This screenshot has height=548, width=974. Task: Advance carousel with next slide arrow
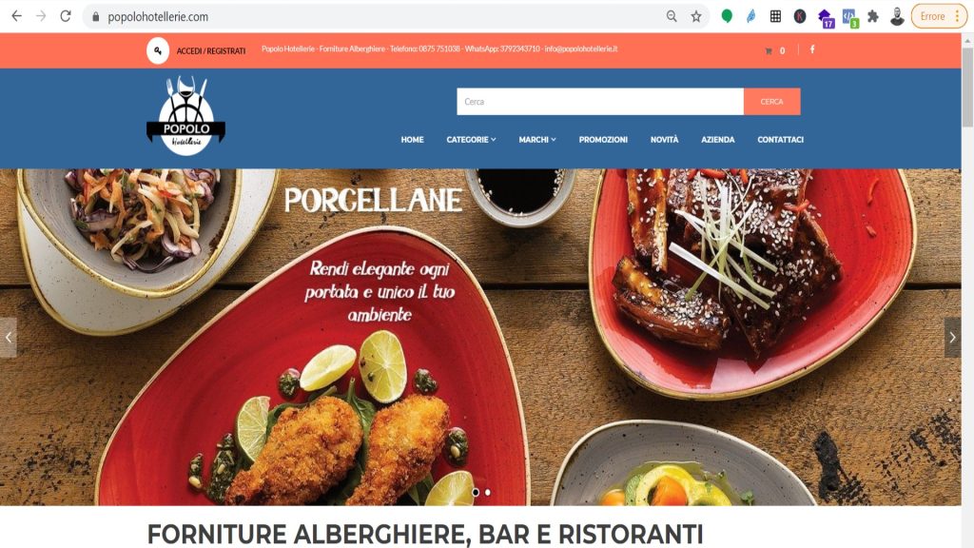pos(952,338)
